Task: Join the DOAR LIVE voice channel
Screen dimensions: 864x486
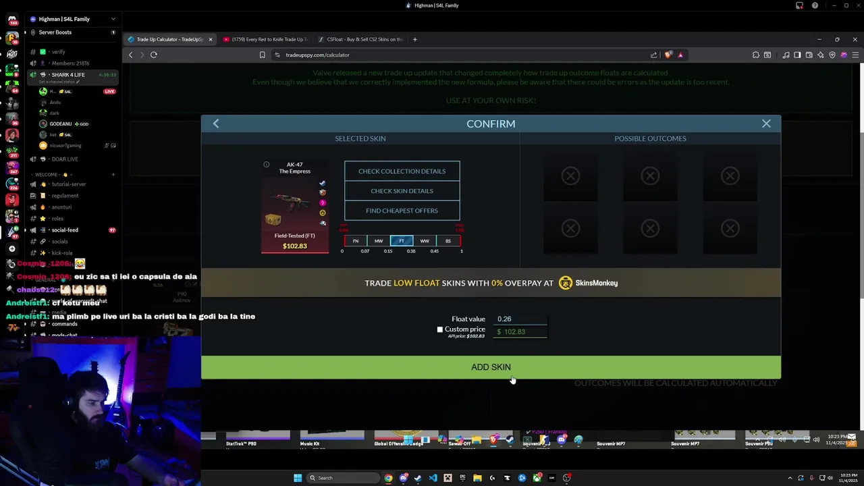Action: (x=73, y=159)
